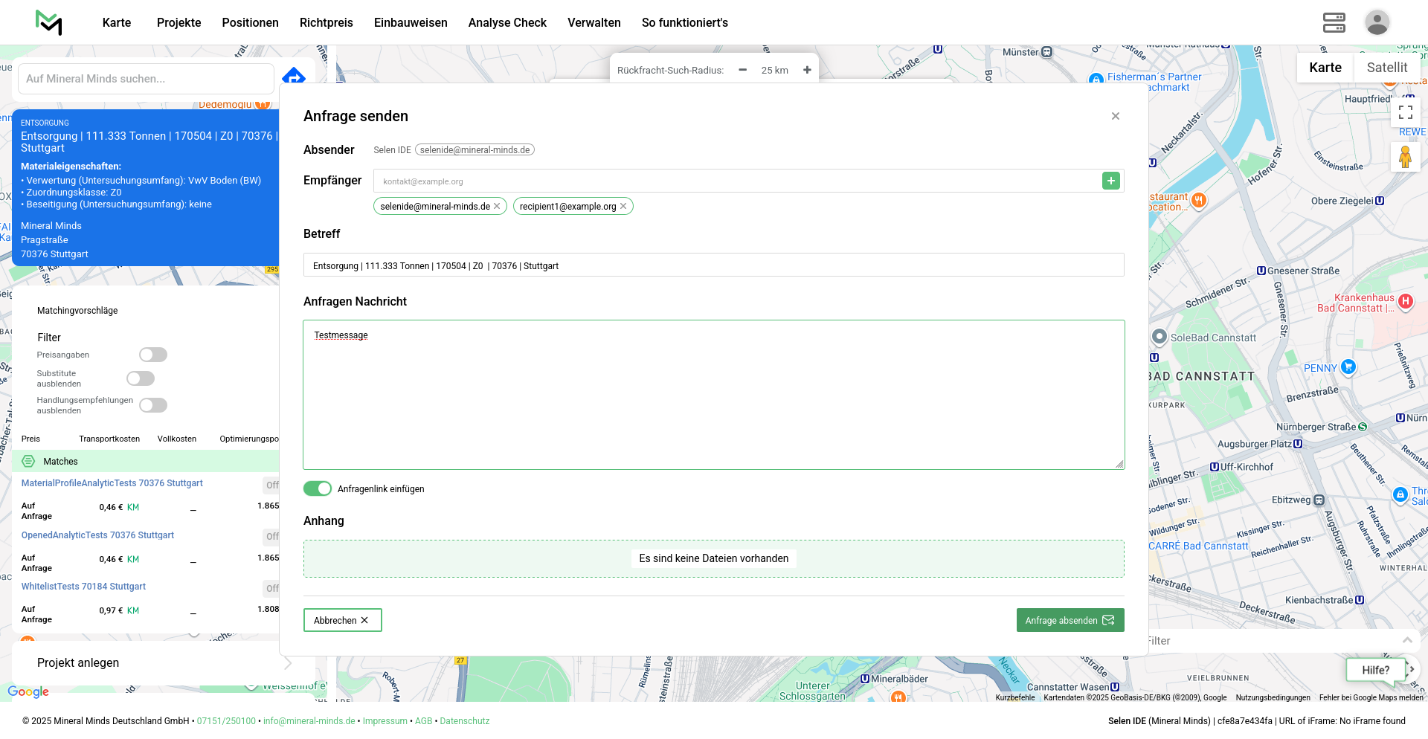Remove recipient1@example.org chip
The height and width of the screenshot is (739, 1428).
coord(623,207)
